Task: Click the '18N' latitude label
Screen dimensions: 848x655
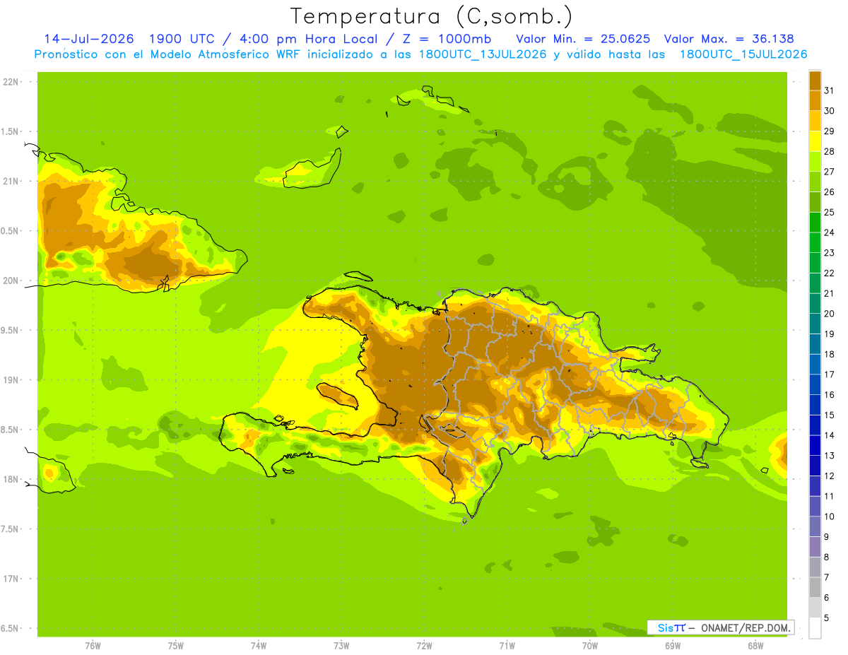Action: click(11, 479)
